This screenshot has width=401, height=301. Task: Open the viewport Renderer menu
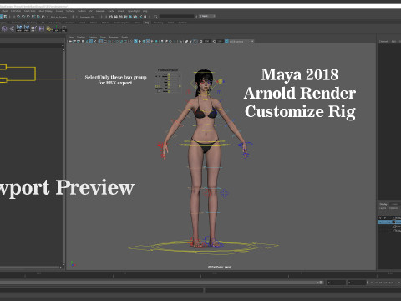[x=114, y=37]
